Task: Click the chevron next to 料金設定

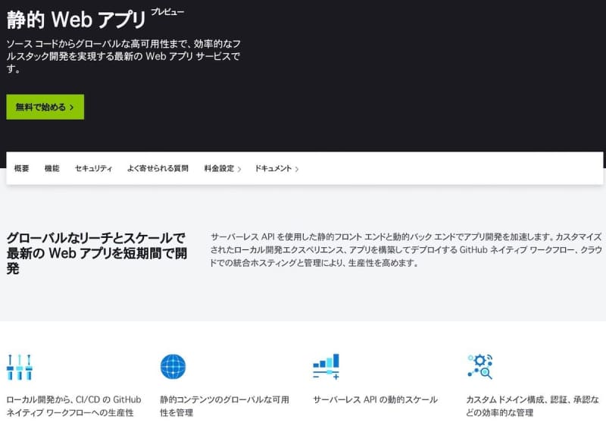Action: tap(239, 169)
